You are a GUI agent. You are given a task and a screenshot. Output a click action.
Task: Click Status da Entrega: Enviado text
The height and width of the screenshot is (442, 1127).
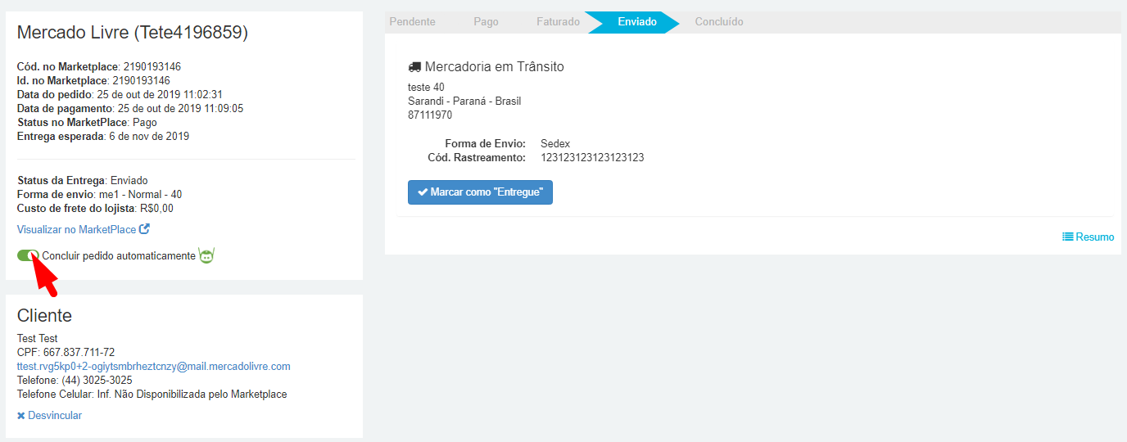click(x=82, y=180)
